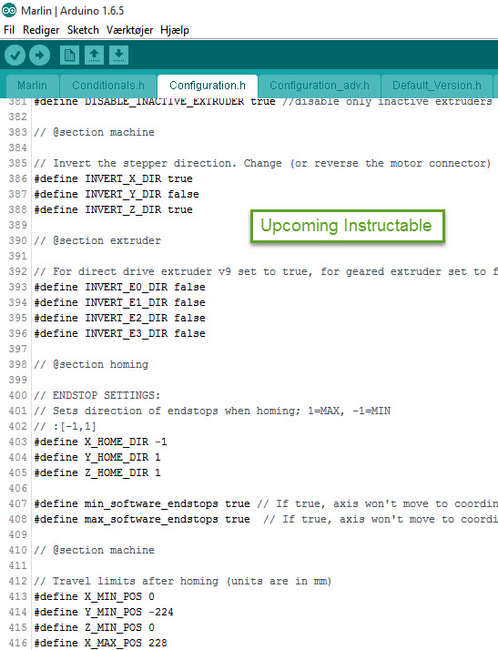The height and width of the screenshot is (650, 498).
Task: Open the Værktøjer menu
Action: 130,30
